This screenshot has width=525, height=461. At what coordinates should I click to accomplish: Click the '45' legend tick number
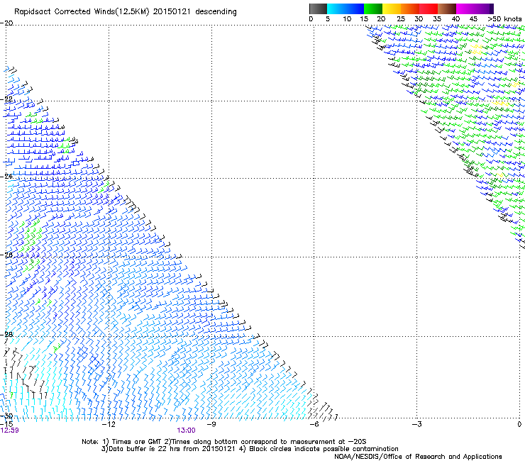coord(473,19)
